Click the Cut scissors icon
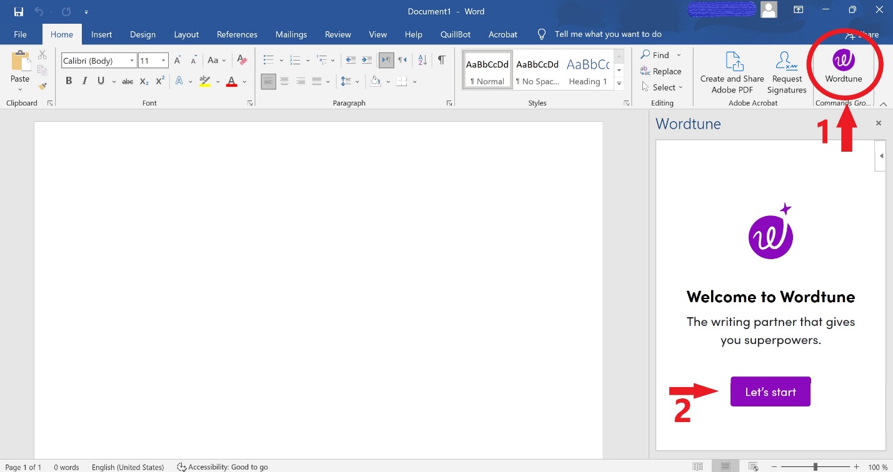Image resolution: width=893 pixels, height=472 pixels. (42, 55)
